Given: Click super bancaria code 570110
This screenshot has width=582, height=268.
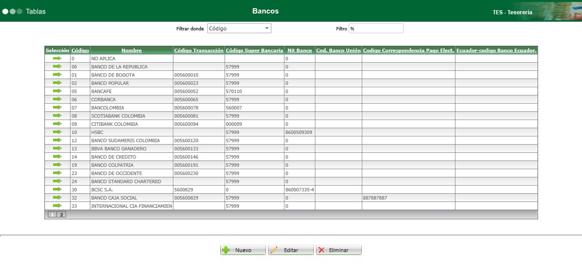Looking at the screenshot, I should coord(234,92).
